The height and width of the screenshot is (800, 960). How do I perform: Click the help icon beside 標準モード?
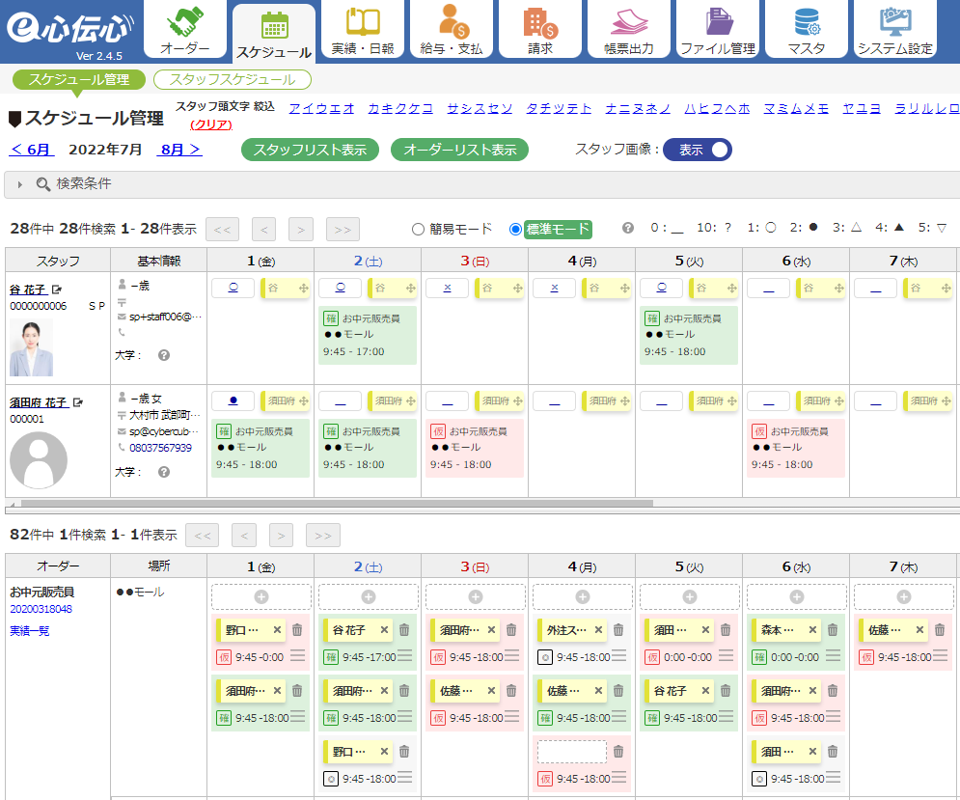(x=628, y=229)
